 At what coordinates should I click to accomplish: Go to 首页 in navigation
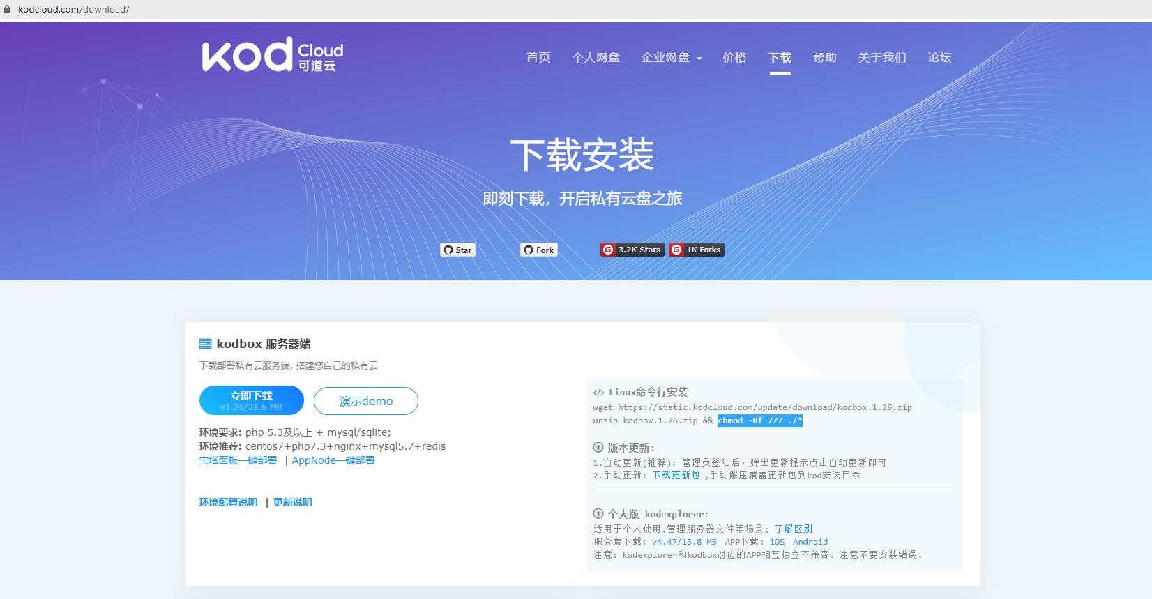(x=538, y=57)
